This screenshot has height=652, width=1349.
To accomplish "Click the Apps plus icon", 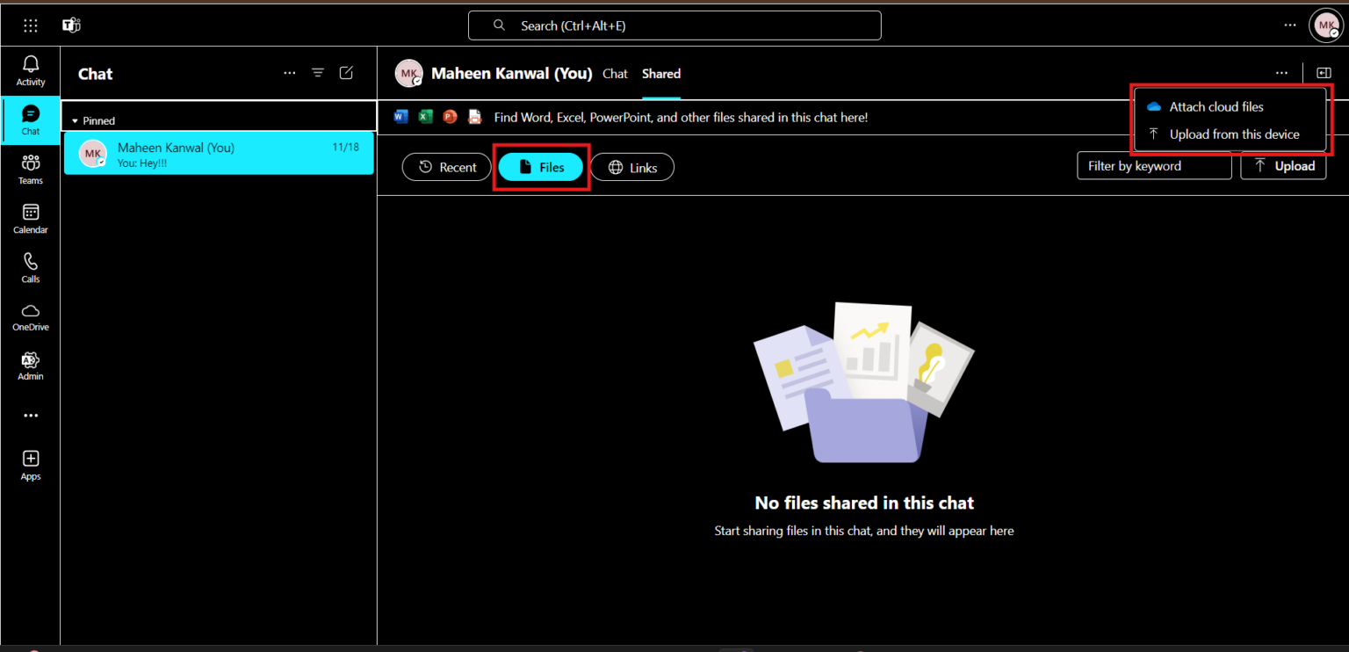I will [31, 465].
